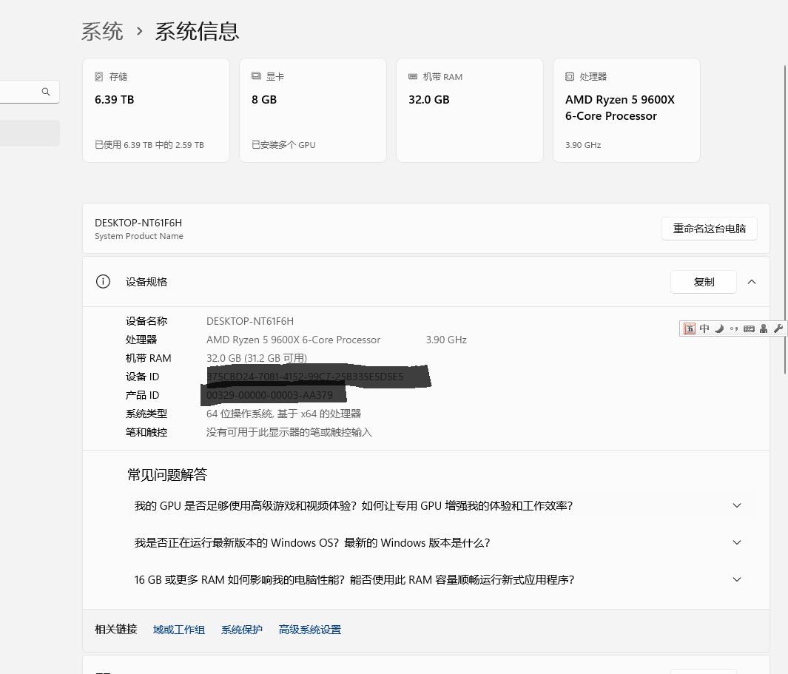Click the 笔和触控 value text

click(x=289, y=432)
